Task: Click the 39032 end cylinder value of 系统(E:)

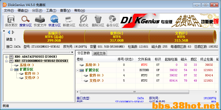Action: pos(209,65)
